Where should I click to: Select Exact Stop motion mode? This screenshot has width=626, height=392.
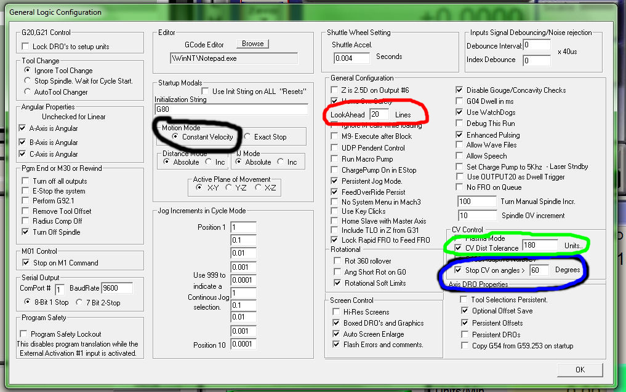[247, 137]
